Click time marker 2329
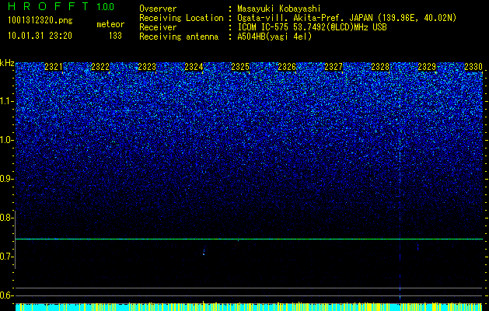Screen dimensions: 489x311 coord(427,67)
